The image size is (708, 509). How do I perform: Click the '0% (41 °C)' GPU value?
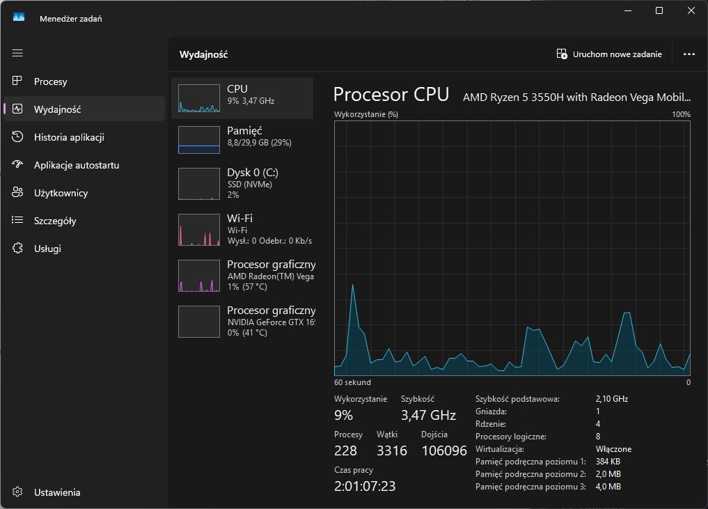click(247, 333)
